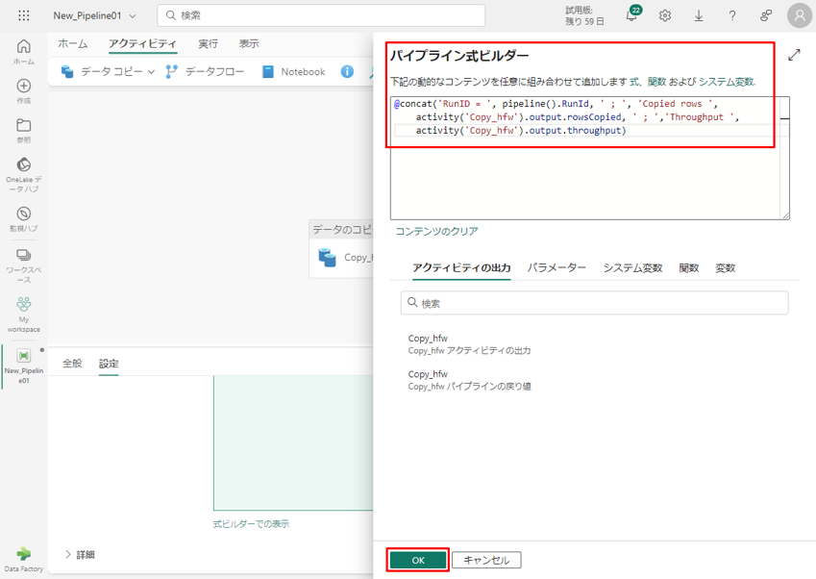Viewport: 816px width, 579px height.
Task: Select the パラメーター tab
Action: click(x=556, y=268)
